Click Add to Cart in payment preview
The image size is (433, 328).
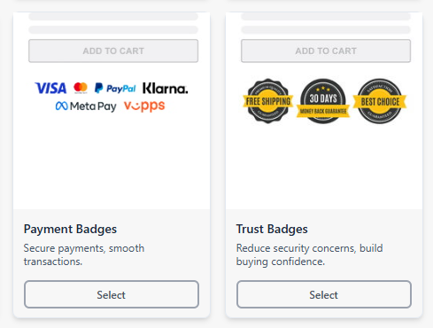point(113,51)
